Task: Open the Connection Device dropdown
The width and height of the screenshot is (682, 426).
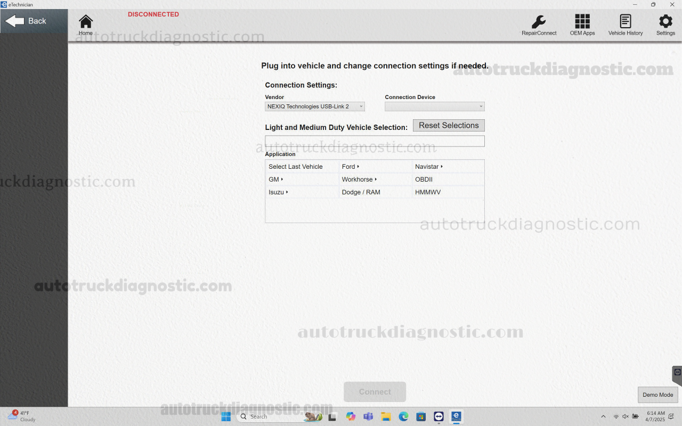Action: 434,106
